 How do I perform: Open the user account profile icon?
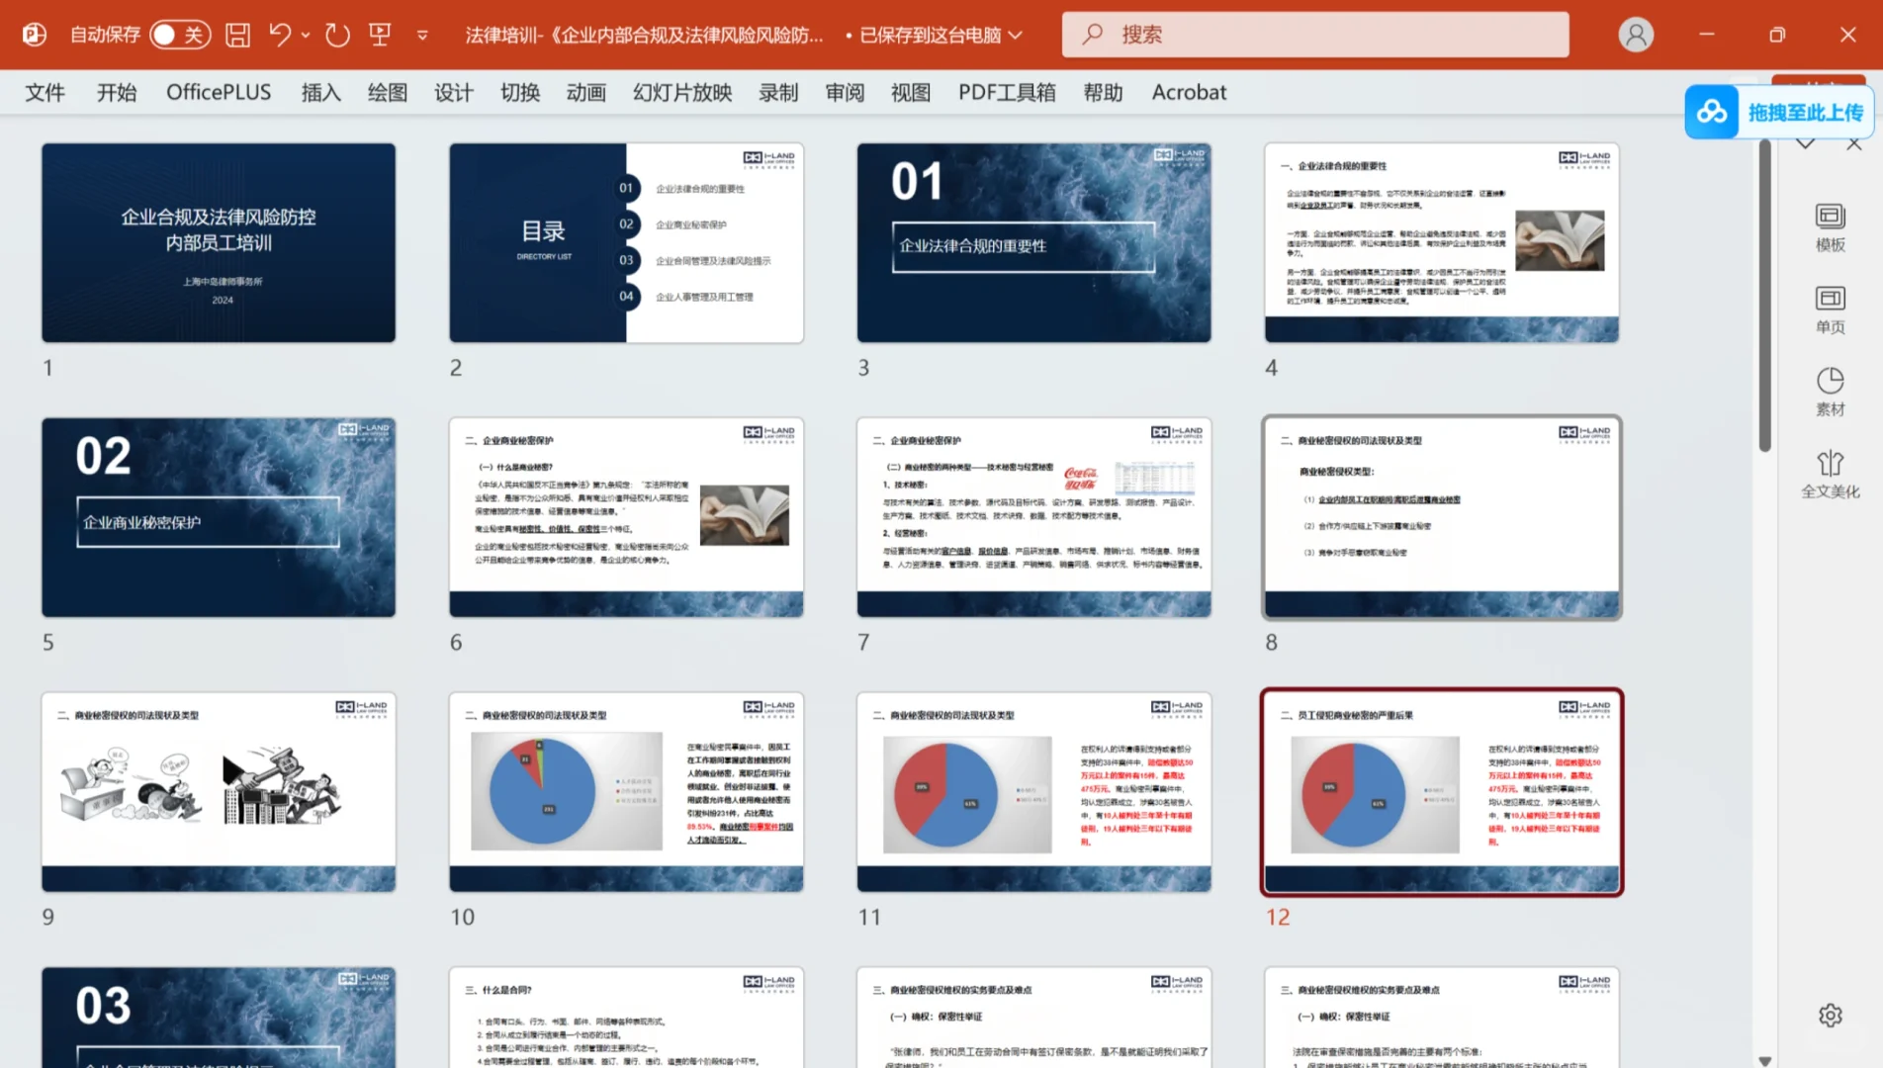[1636, 35]
